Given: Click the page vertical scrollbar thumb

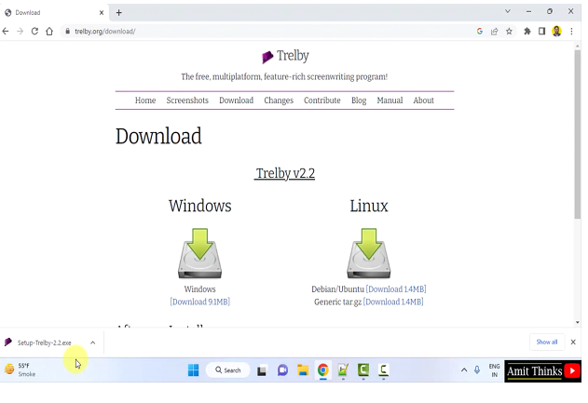Looking at the screenshot, I should pos(578,135).
